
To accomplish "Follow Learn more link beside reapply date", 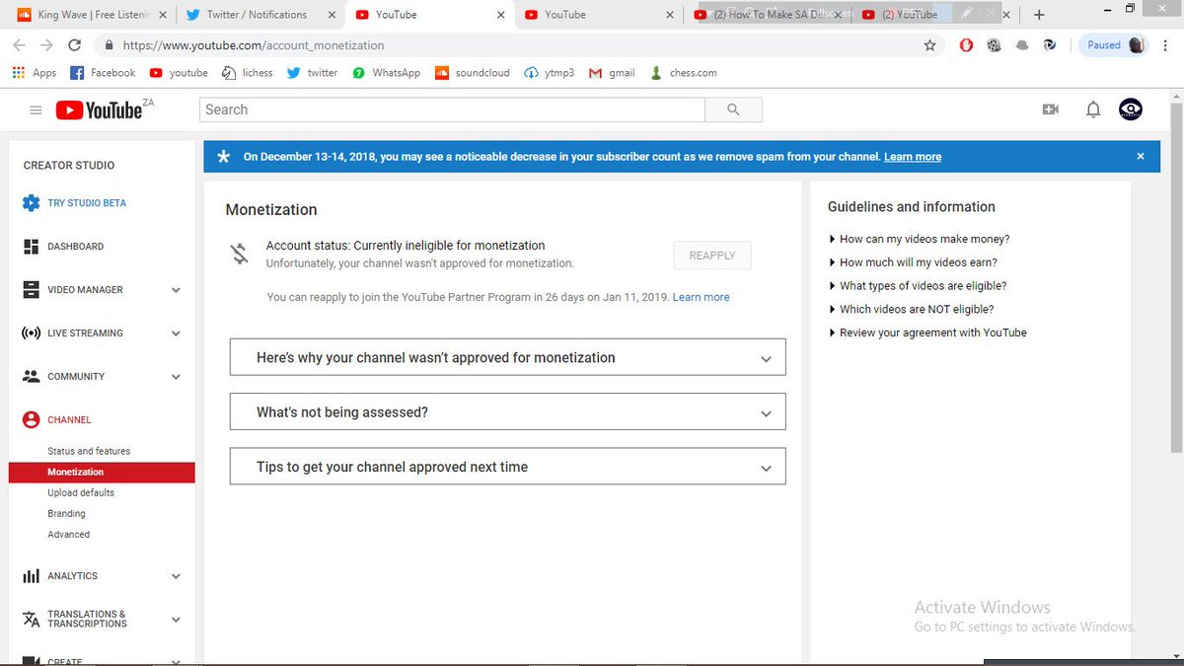I will (702, 297).
